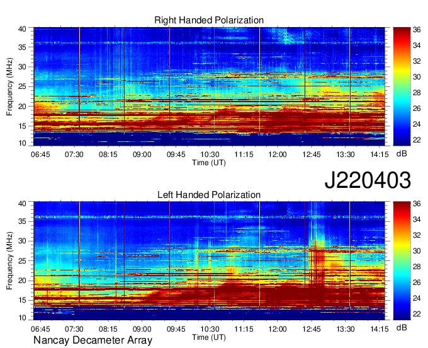Click the "dB" unit label of Left Handed colorbar
The image size is (428, 348).
[x=402, y=327]
